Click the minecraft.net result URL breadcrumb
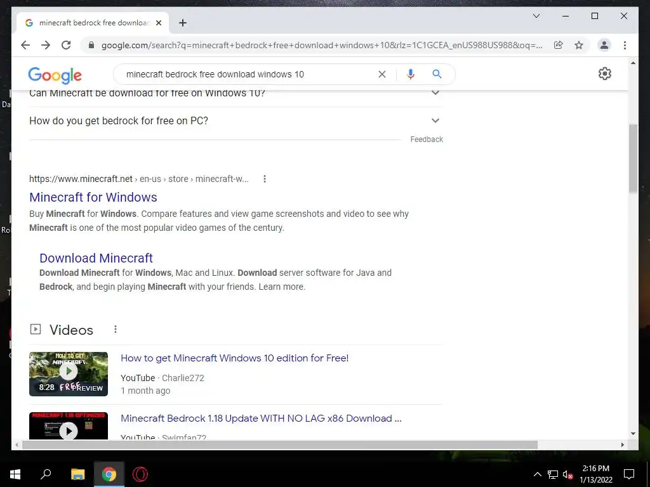 139,179
